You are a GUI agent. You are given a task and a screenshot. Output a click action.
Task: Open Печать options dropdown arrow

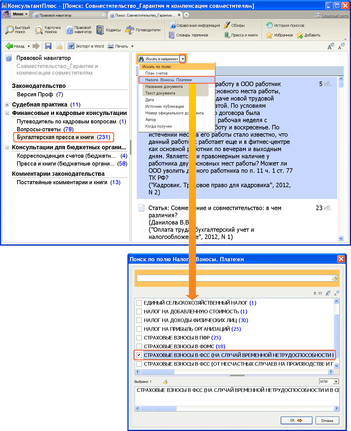tap(132, 46)
